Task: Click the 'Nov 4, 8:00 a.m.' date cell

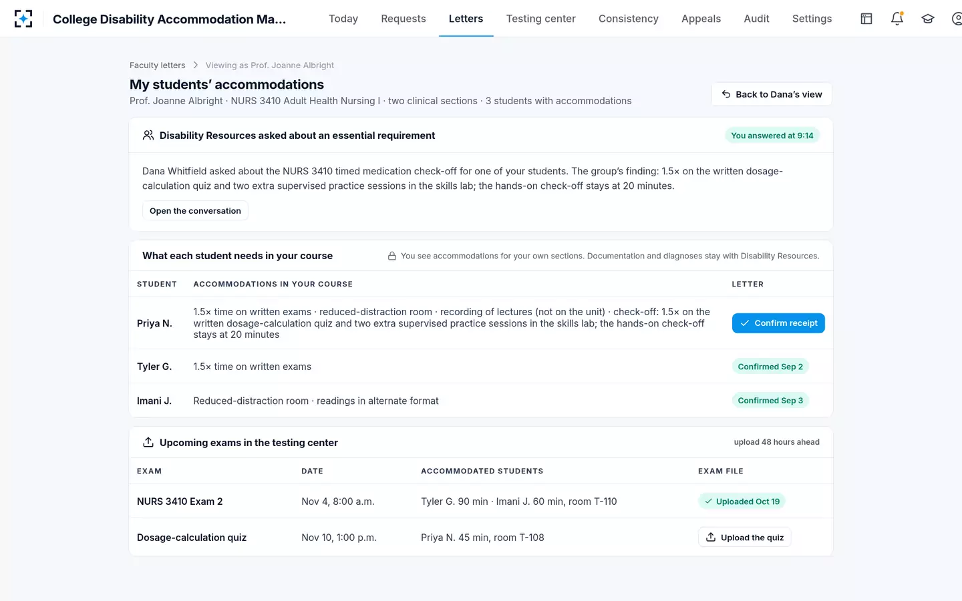Action: pyautogui.click(x=338, y=502)
